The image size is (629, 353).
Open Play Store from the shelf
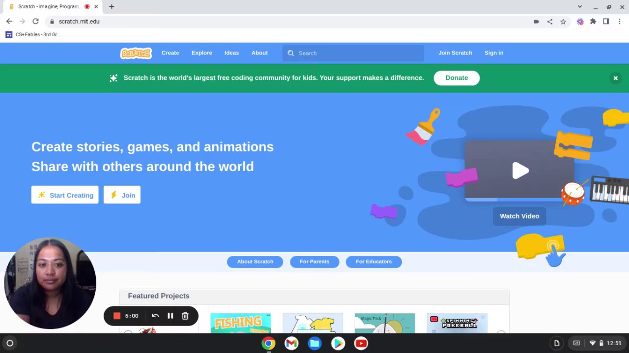tap(338, 343)
